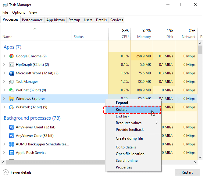Collapse view with Fewer details

coord(21,172)
